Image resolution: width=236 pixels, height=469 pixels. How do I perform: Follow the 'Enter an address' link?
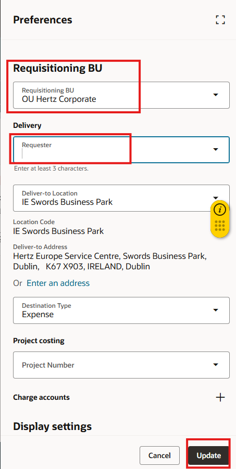(x=58, y=283)
